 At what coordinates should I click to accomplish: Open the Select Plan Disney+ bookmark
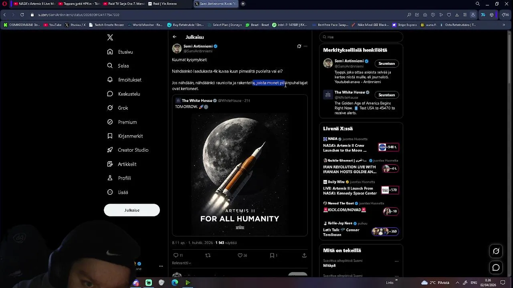pyautogui.click(x=224, y=25)
